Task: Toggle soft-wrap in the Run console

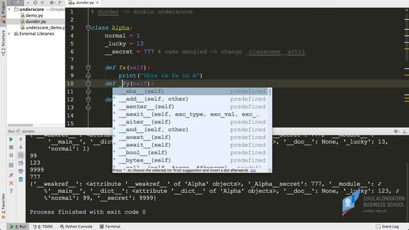Action: 21,155
